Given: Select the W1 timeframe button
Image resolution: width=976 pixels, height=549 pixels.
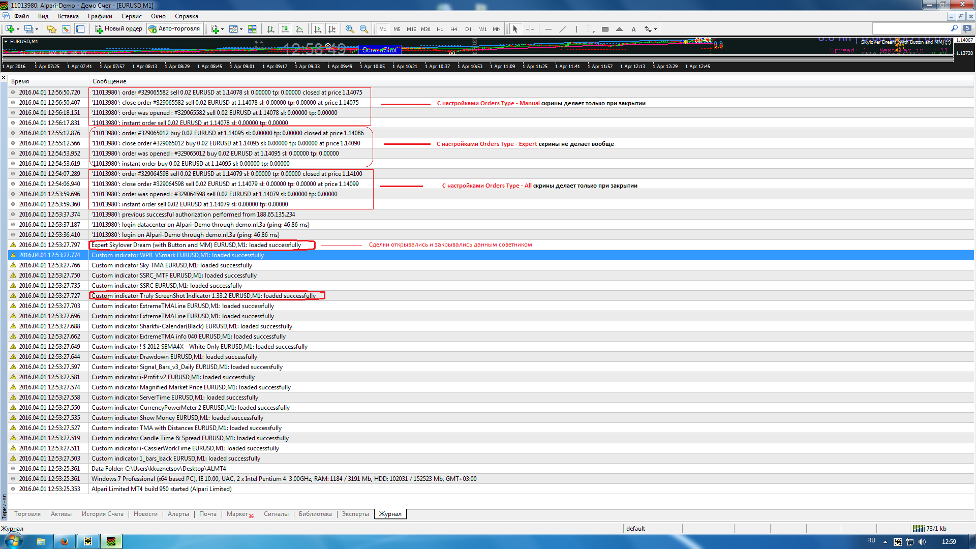Looking at the screenshot, I should point(483,29).
